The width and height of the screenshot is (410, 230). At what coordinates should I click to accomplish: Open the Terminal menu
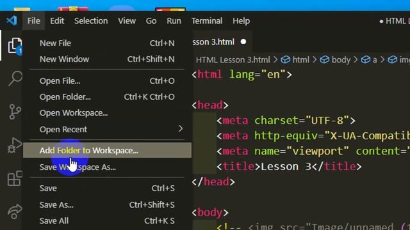point(207,21)
